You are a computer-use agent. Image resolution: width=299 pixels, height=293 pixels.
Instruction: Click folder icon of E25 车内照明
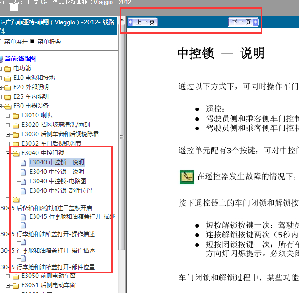[8, 97]
